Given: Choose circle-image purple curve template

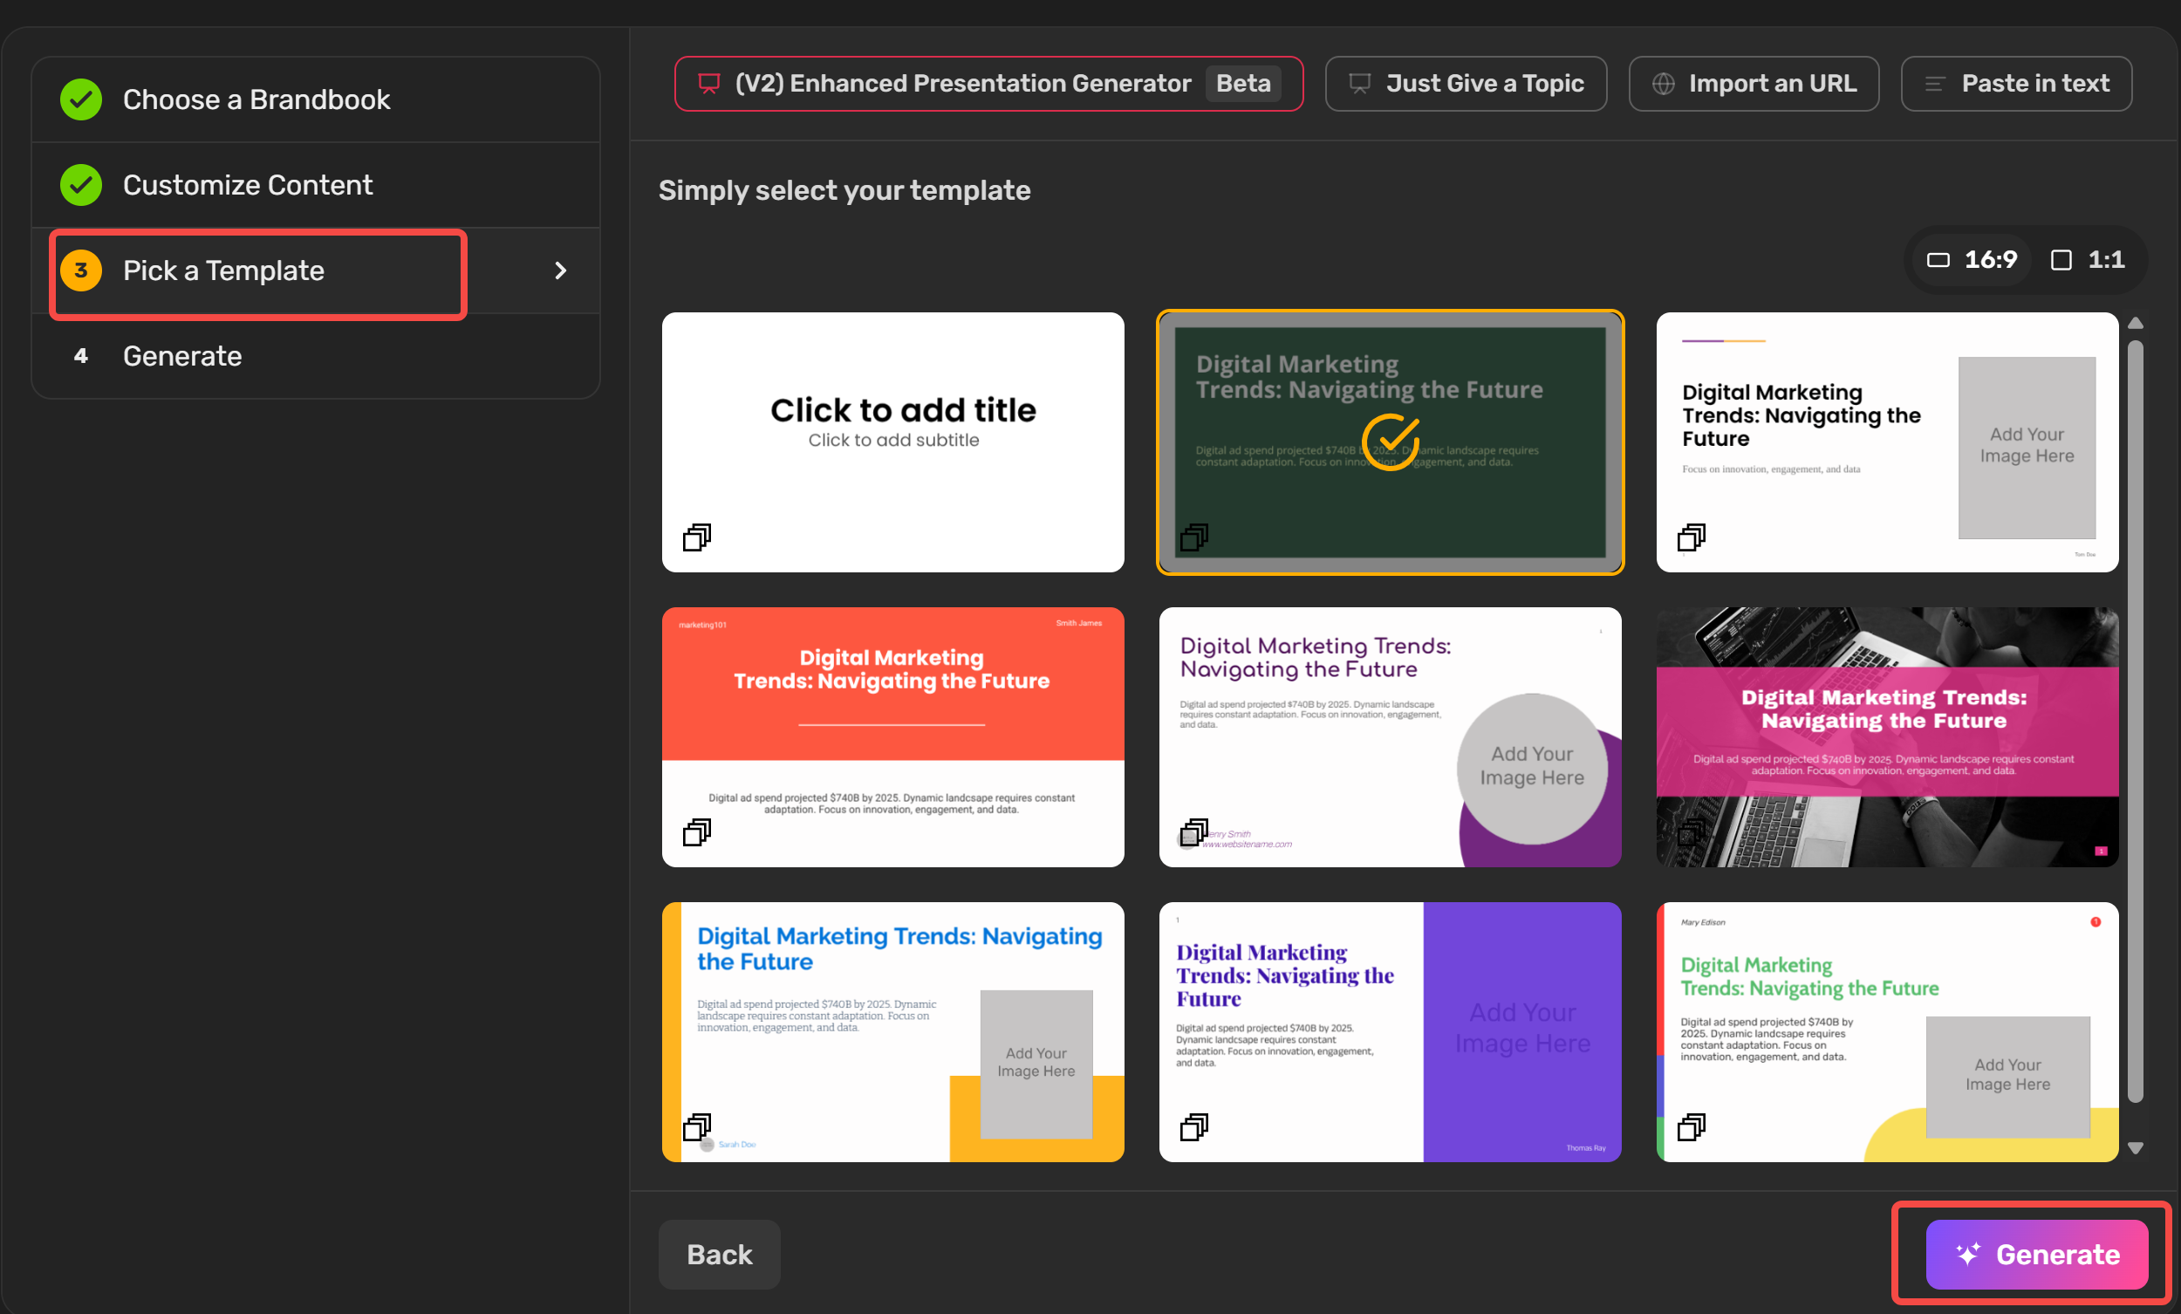Looking at the screenshot, I should coord(1390,736).
